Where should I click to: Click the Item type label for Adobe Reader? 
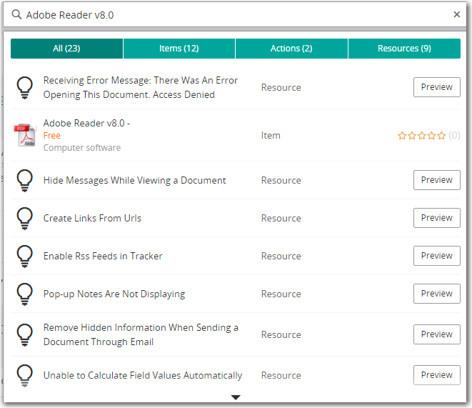(271, 136)
